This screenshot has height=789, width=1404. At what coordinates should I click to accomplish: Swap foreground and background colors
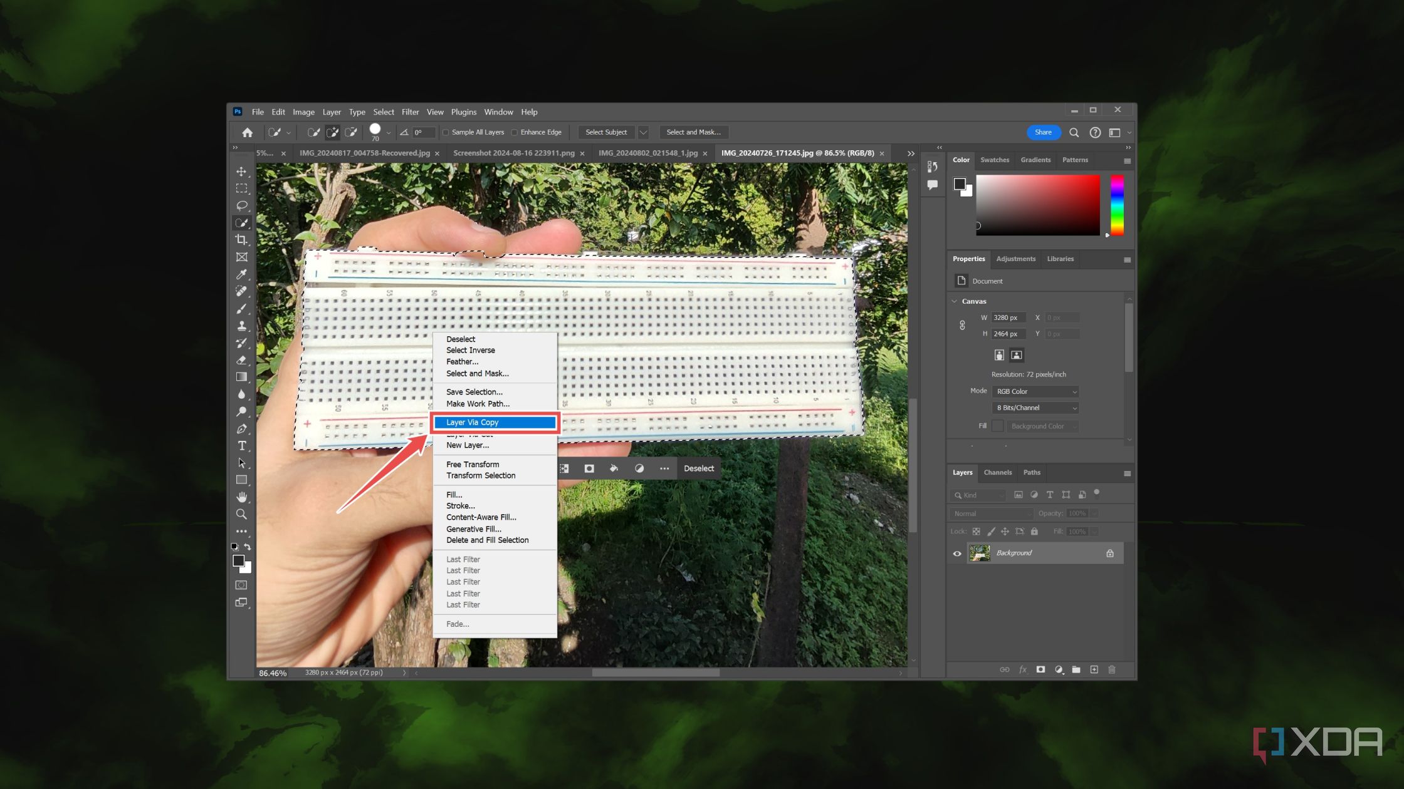(x=248, y=547)
